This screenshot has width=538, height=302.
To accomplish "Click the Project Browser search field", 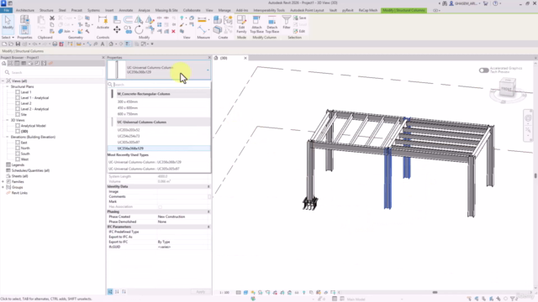I will coord(53,73).
